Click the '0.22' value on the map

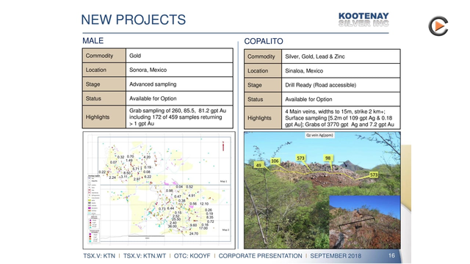pos(102,172)
